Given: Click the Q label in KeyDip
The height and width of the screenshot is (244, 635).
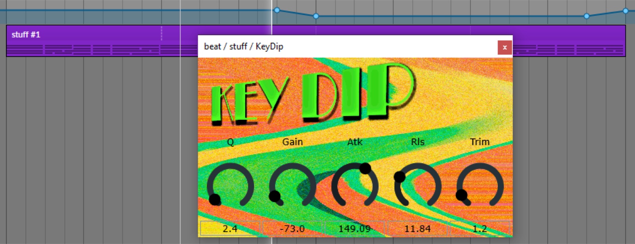Looking at the screenshot, I should tap(230, 142).
